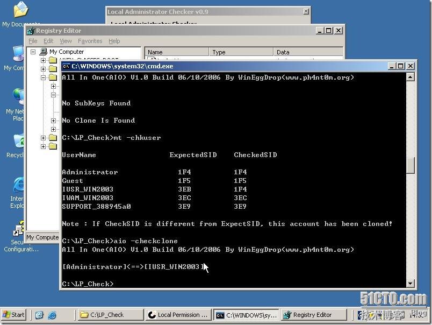The height and width of the screenshot is (325, 432).
Task: Open the File menu in Registry Editor
Action: (33, 41)
